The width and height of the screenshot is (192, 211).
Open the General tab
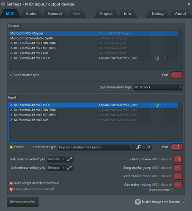pos(55,14)
